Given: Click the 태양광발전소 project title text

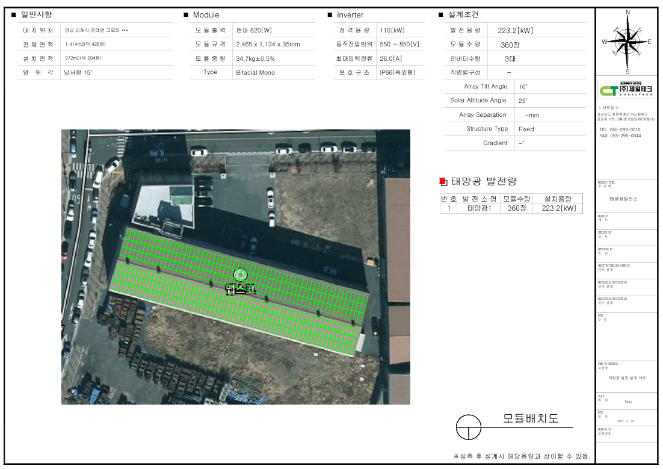Looking at the screenshot, I should coord(623,199).
